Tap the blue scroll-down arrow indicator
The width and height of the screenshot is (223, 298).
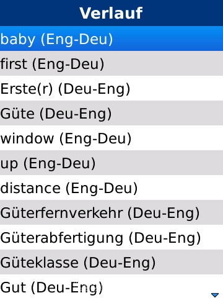[x=215, y=295]
